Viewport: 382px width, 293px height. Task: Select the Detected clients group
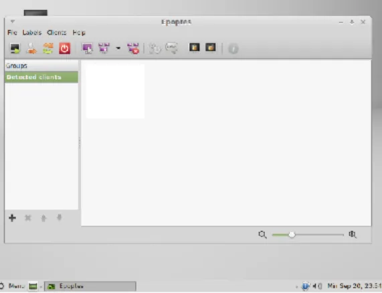(x=41, y=77)
